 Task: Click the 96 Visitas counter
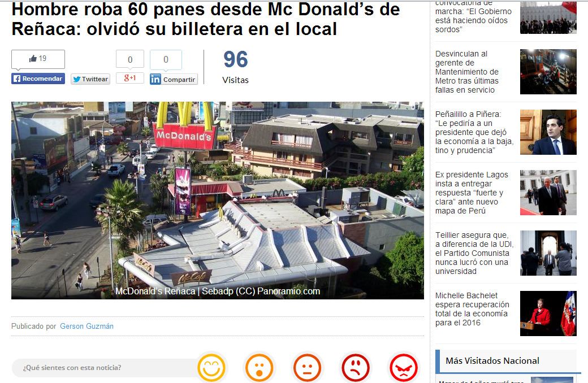(x=236, y=67)
